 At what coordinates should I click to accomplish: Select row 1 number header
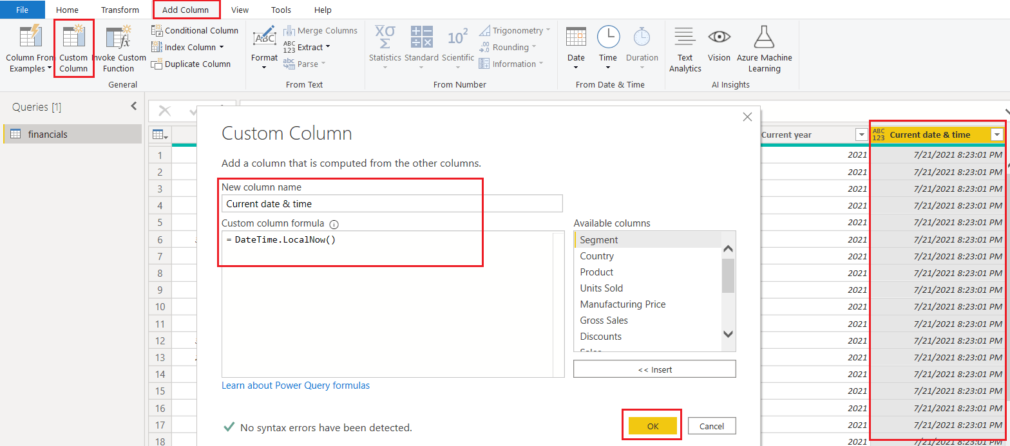[x=160, y=155]
